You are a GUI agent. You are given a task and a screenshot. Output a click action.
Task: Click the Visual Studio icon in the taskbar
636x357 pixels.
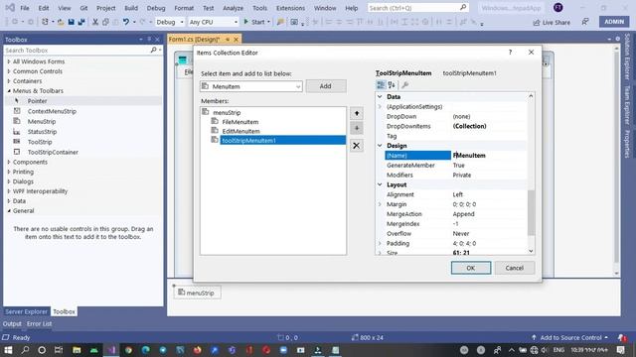pyautogui.click(x=111, y=350)
